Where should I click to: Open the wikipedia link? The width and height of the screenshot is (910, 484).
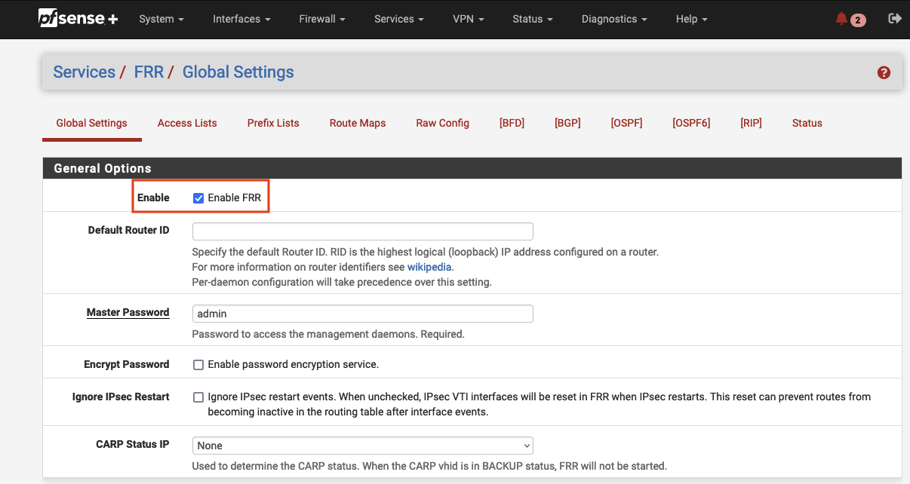point(429,266)
